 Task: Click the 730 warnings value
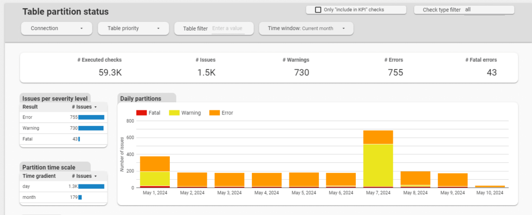[302, 73]
